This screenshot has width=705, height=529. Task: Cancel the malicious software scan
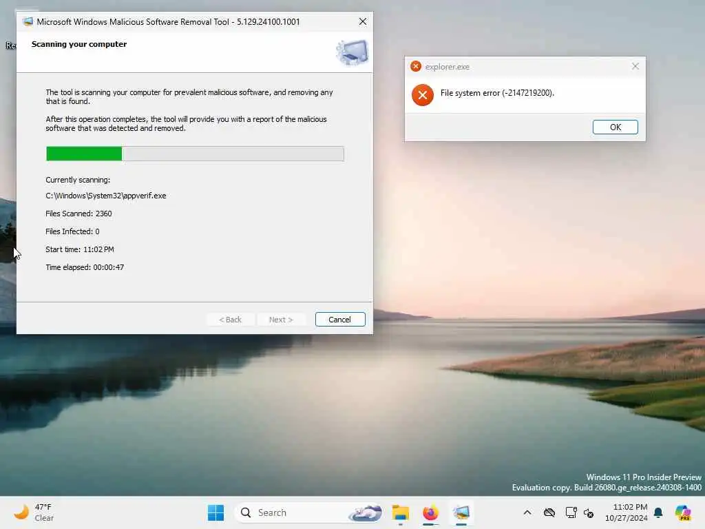pos(340,320)
